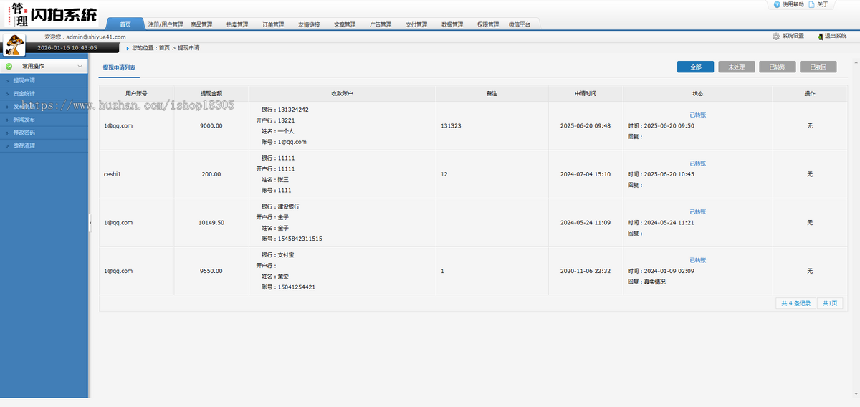Switch to the 商品管理 tab

click(201, 24)
